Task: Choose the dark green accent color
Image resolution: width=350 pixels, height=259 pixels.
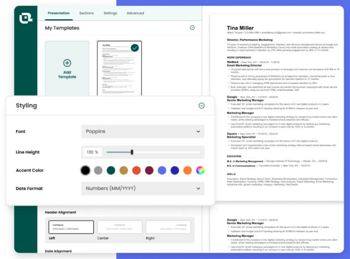Action: coord(111,170)
